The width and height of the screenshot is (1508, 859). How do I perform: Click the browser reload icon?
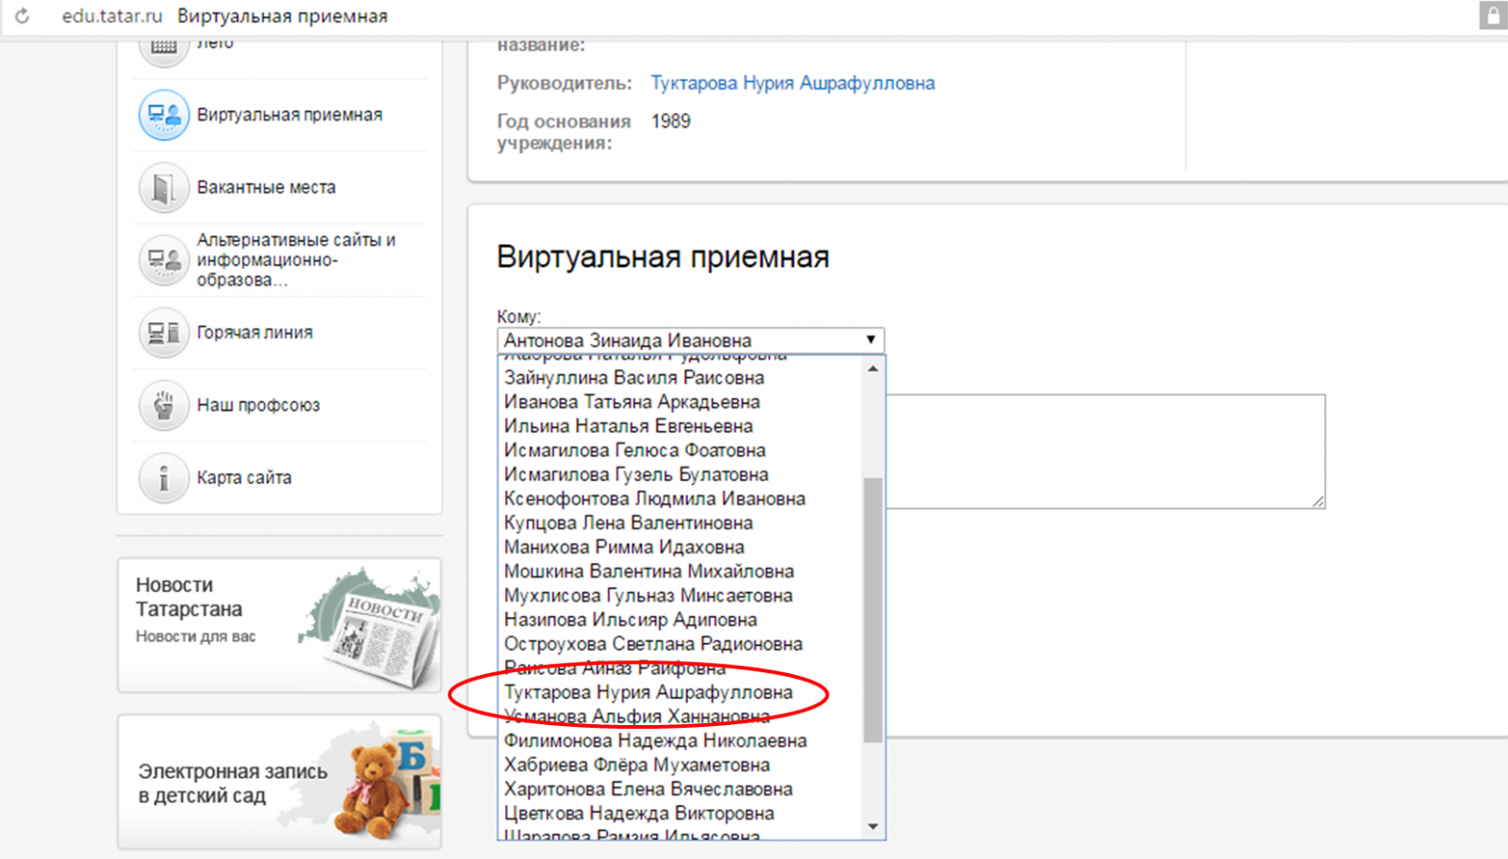pyautogui.click(x=23, y=16)
